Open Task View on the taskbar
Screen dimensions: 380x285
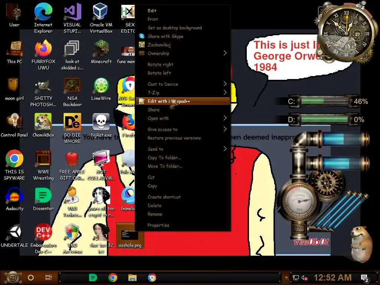pyautogui.click(x=49, y=278)
